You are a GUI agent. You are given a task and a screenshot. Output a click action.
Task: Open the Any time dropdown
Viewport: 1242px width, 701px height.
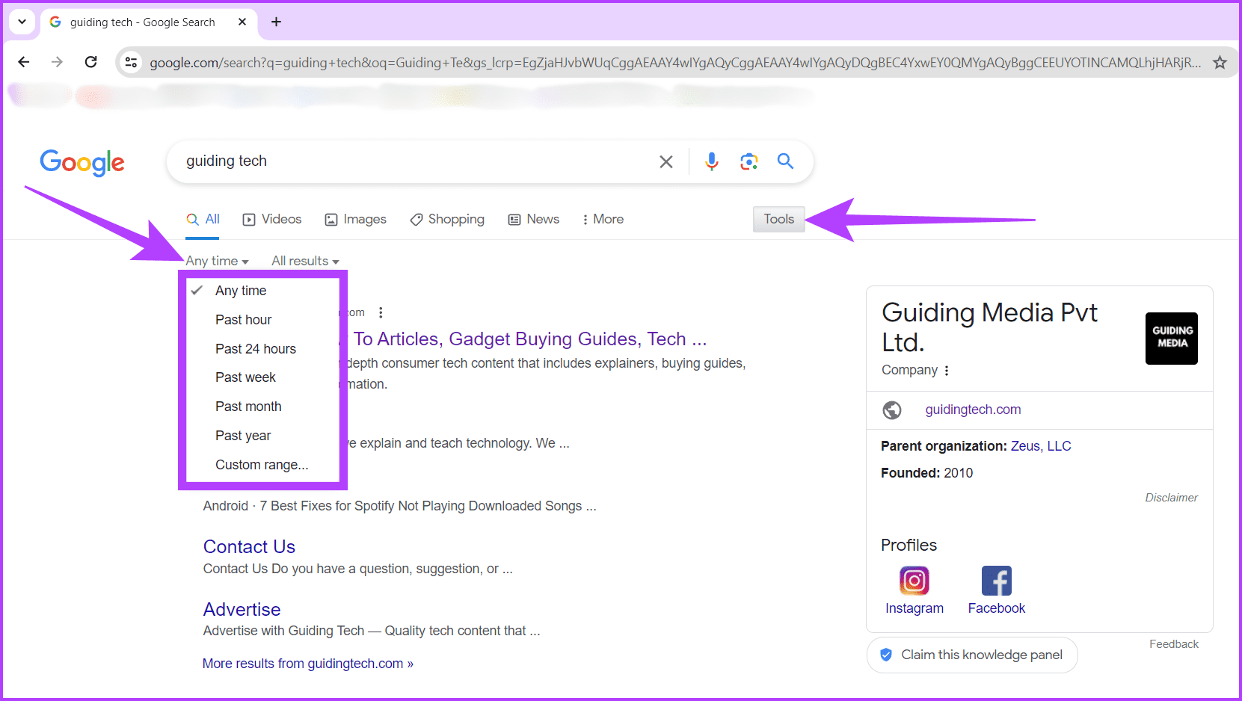point(216,260)
